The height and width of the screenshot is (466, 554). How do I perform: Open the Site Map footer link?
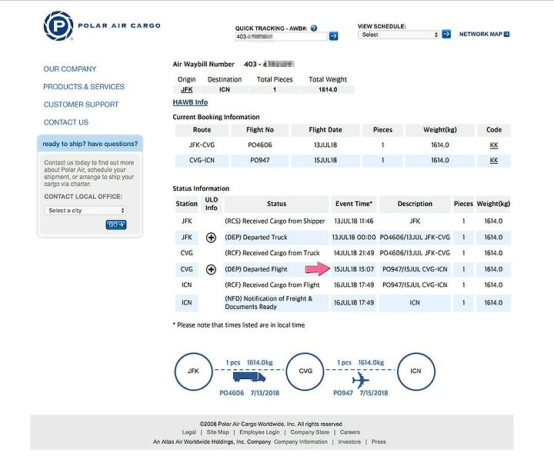coord(218,432)
